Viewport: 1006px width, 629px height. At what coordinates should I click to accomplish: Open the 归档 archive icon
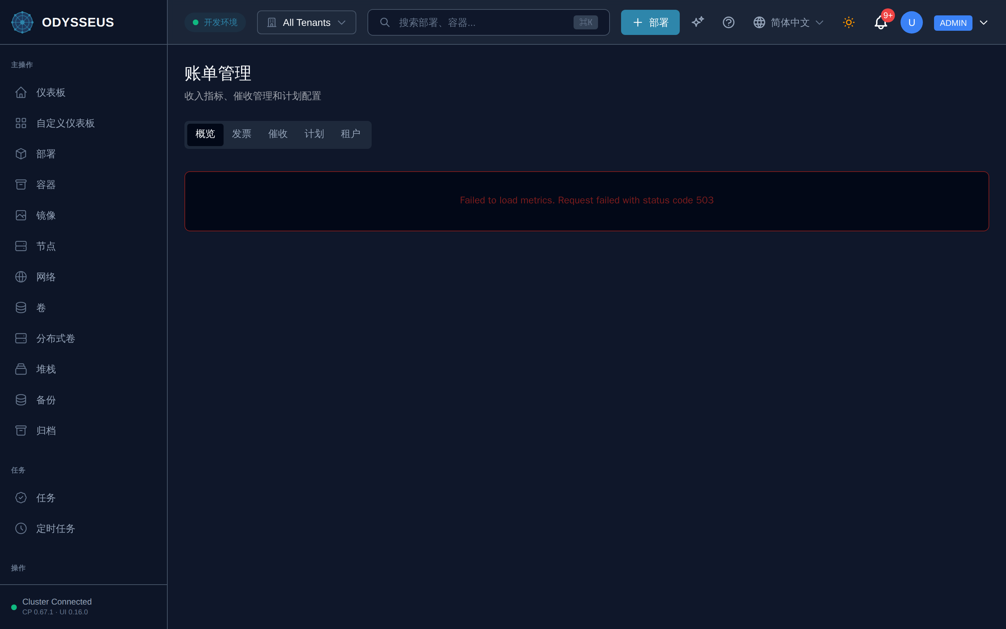(x=21, y=431)
